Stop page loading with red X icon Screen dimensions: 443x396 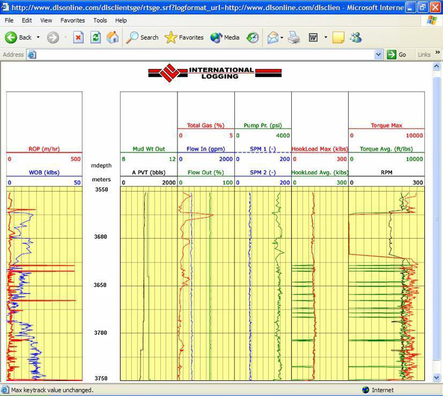pos(78,38)
